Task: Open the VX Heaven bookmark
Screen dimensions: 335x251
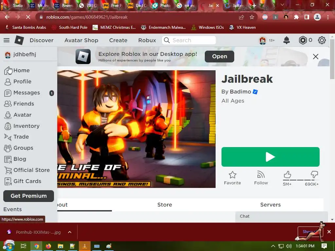Action: pyautogui.click(x=242, y=27)
